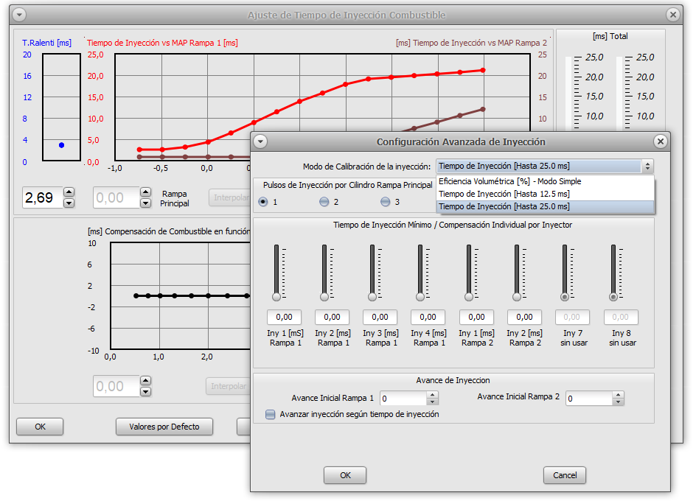Adjust Iny 3 Rampa 1 slider handle

pos(372,297)
